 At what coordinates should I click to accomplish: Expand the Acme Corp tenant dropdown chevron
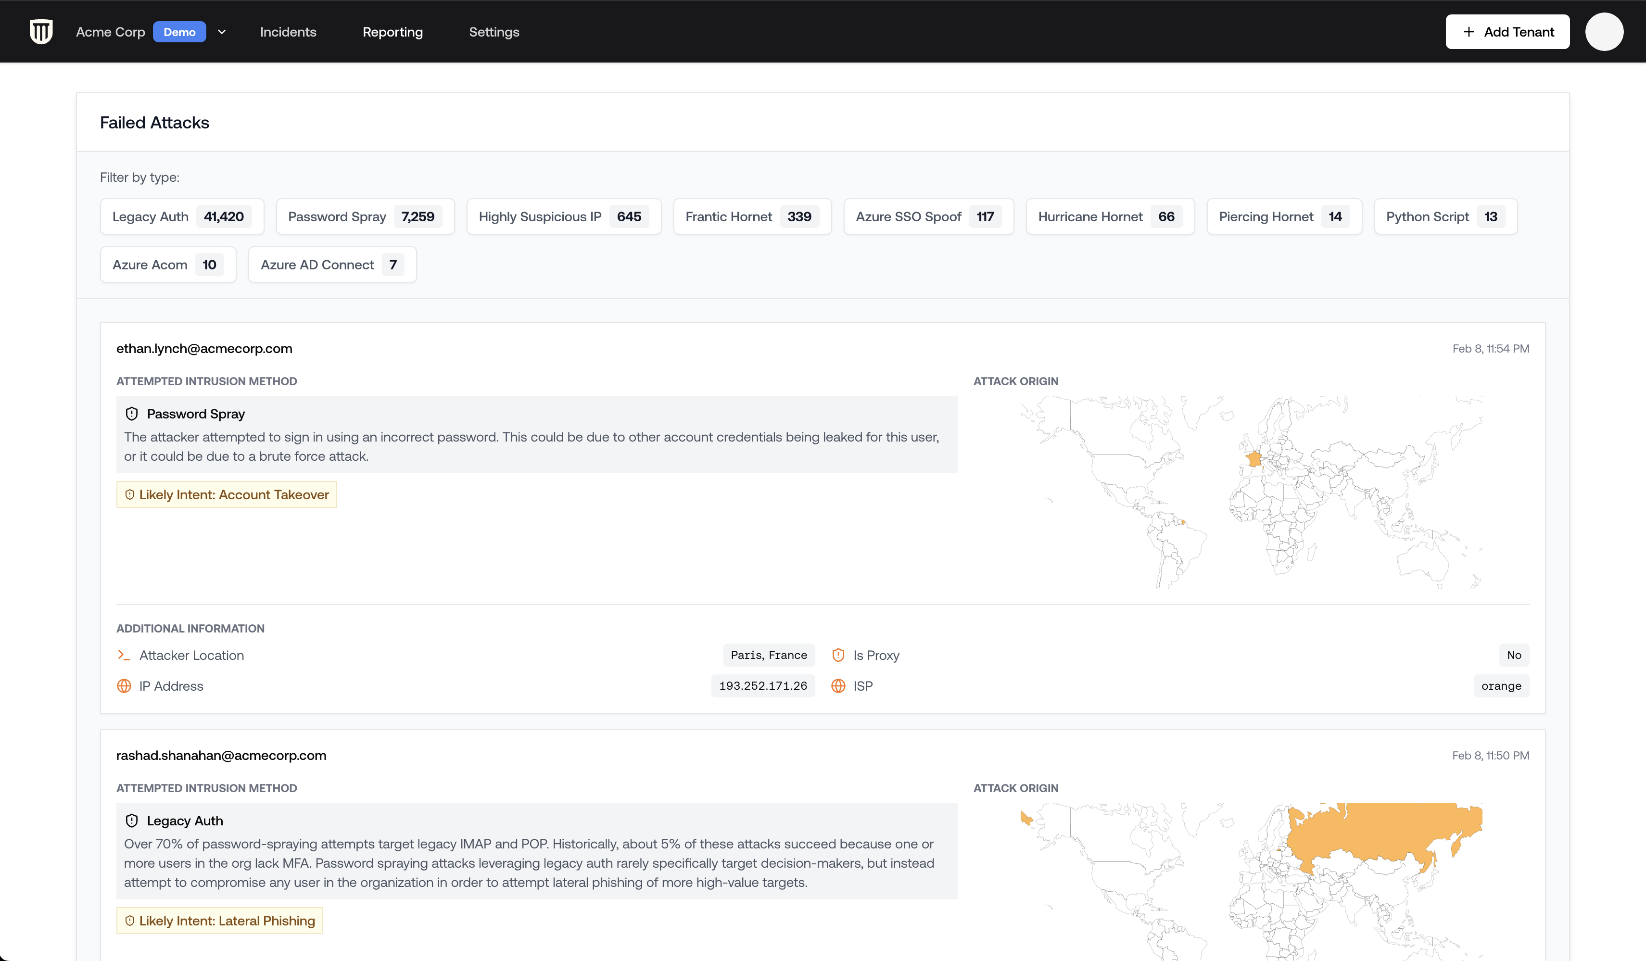click(222, 32)
